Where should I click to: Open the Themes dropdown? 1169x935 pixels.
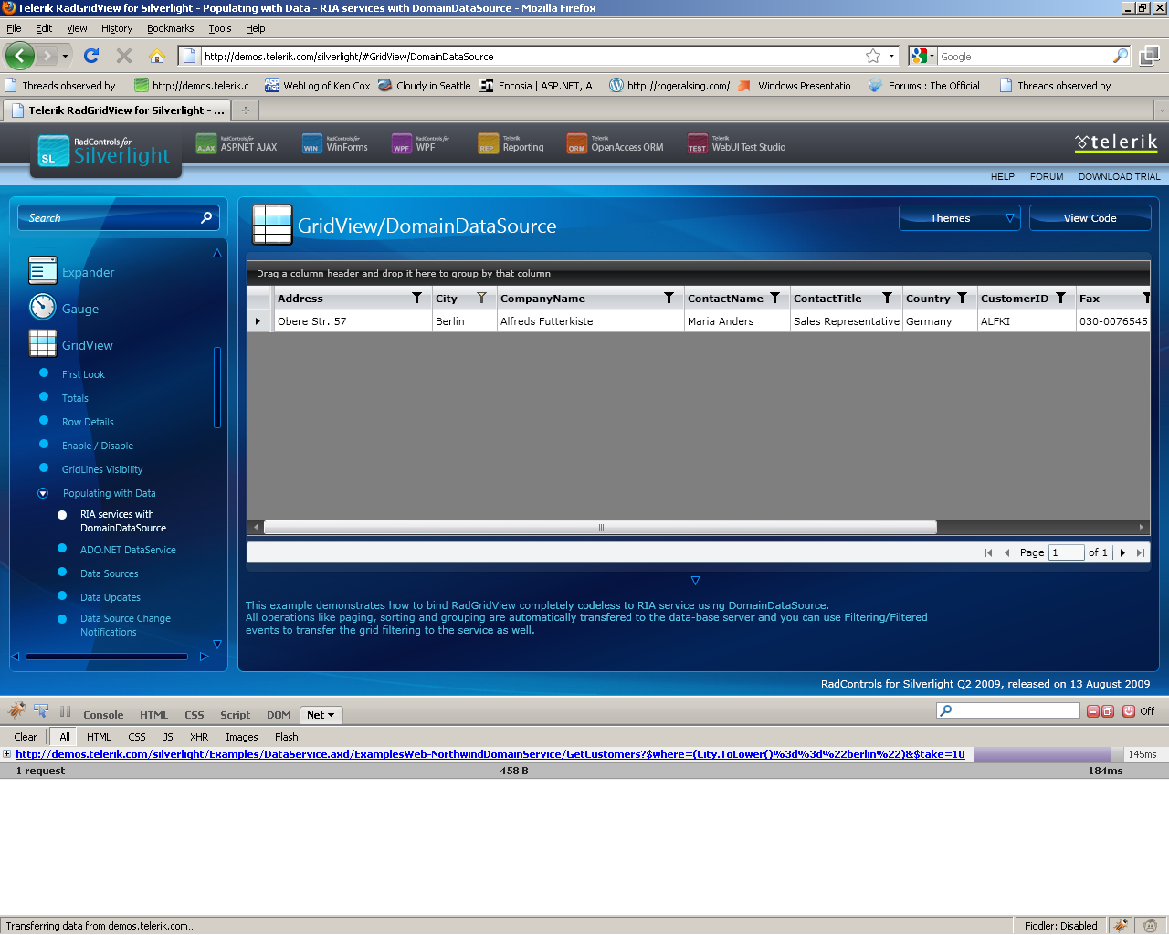point(959,218)
